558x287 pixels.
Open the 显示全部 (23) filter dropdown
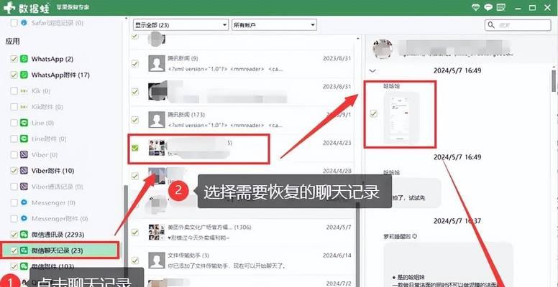tap(180, 25)
